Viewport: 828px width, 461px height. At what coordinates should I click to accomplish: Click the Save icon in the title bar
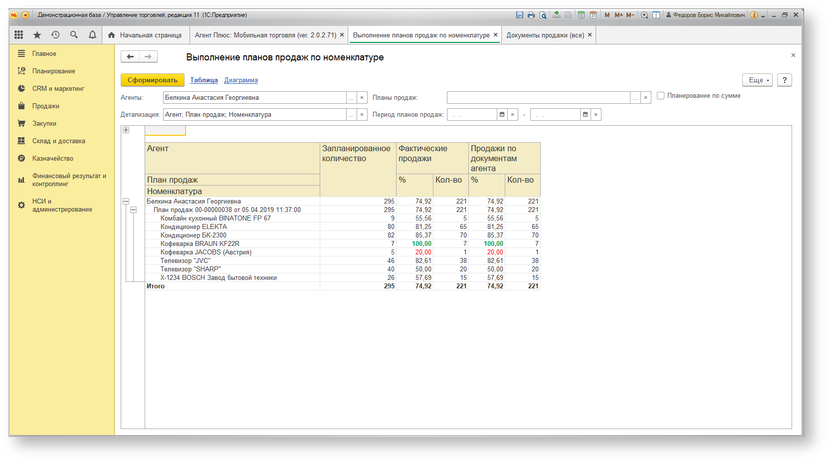click(519, 15)
